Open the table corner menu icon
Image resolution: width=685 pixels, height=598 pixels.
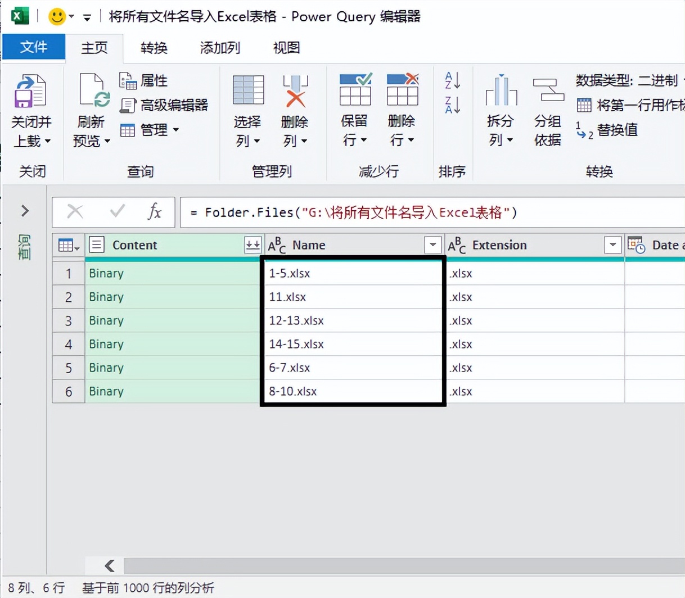69,246
